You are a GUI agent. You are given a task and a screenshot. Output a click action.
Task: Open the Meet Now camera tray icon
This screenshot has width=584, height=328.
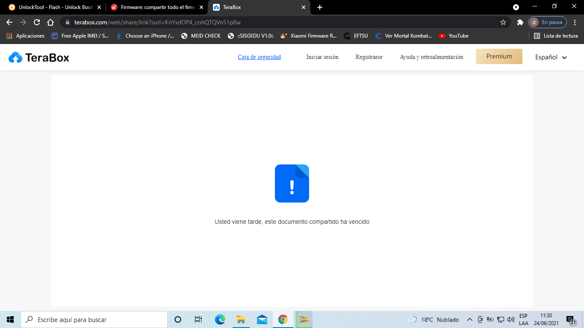pyautogui.click(x=480, y=319)
